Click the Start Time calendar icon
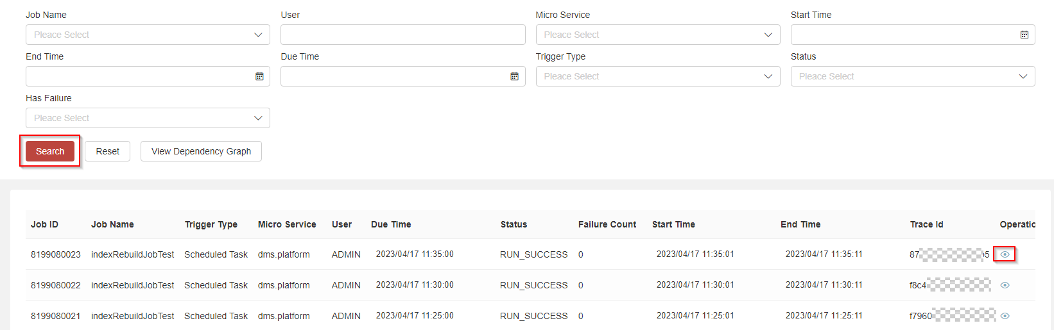 [1024, 35]
